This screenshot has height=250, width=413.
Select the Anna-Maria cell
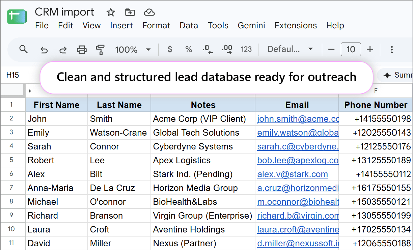point(56,188)
